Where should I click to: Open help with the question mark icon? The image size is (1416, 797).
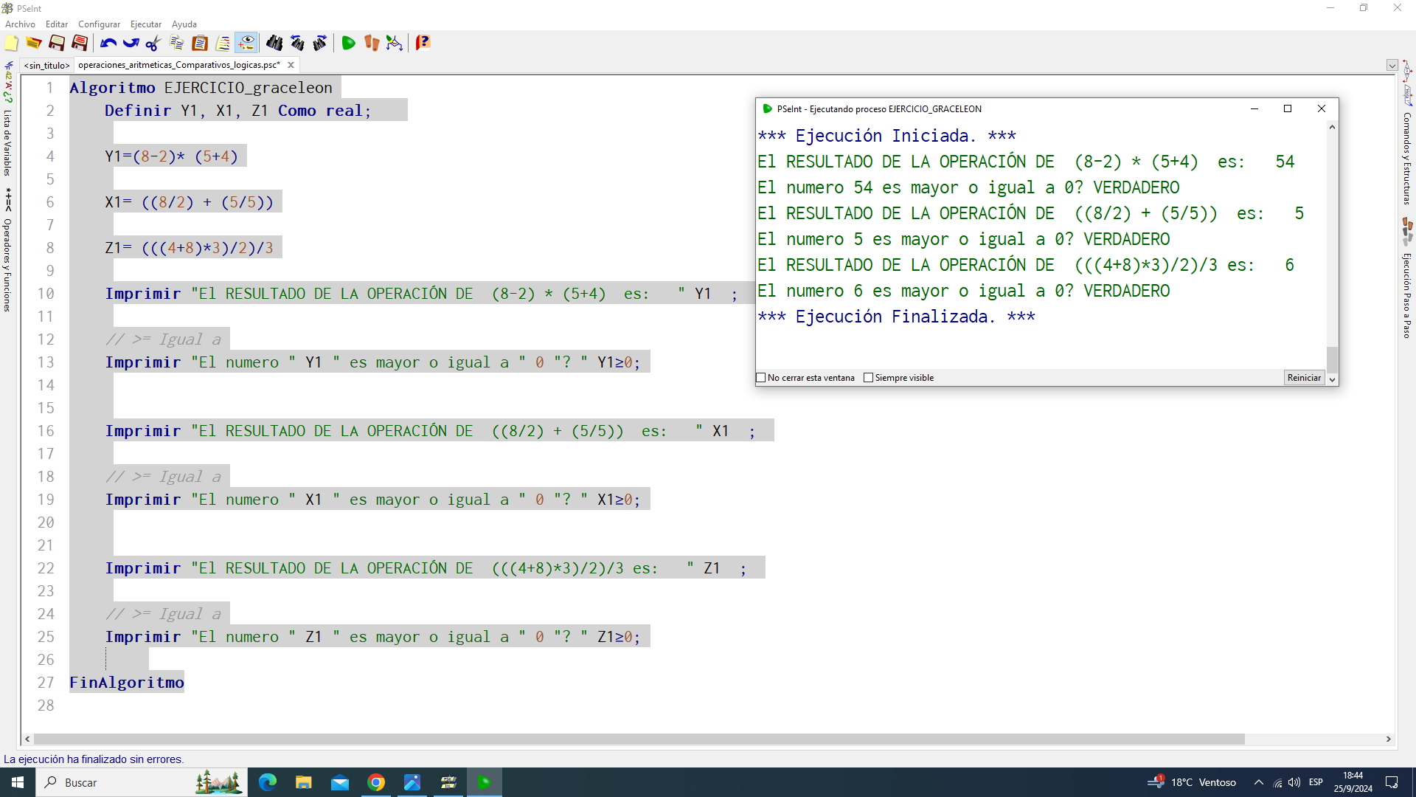coord(423,44)
